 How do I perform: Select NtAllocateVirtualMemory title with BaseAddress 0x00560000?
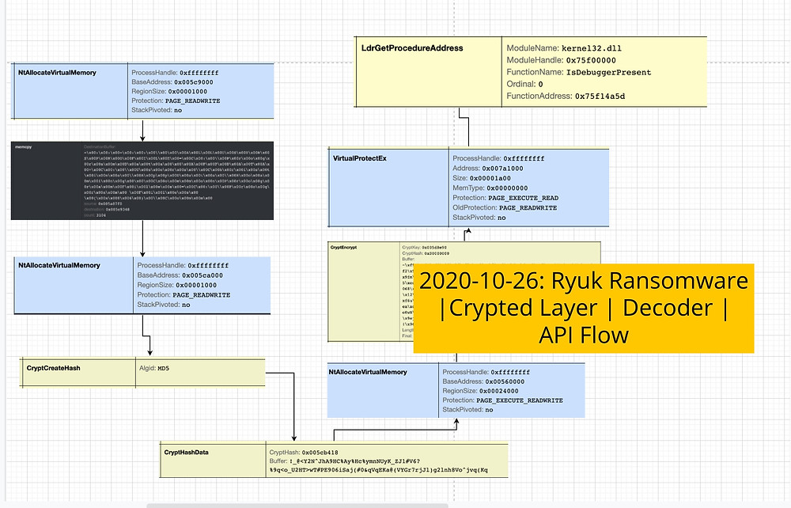tap(368, 373)
